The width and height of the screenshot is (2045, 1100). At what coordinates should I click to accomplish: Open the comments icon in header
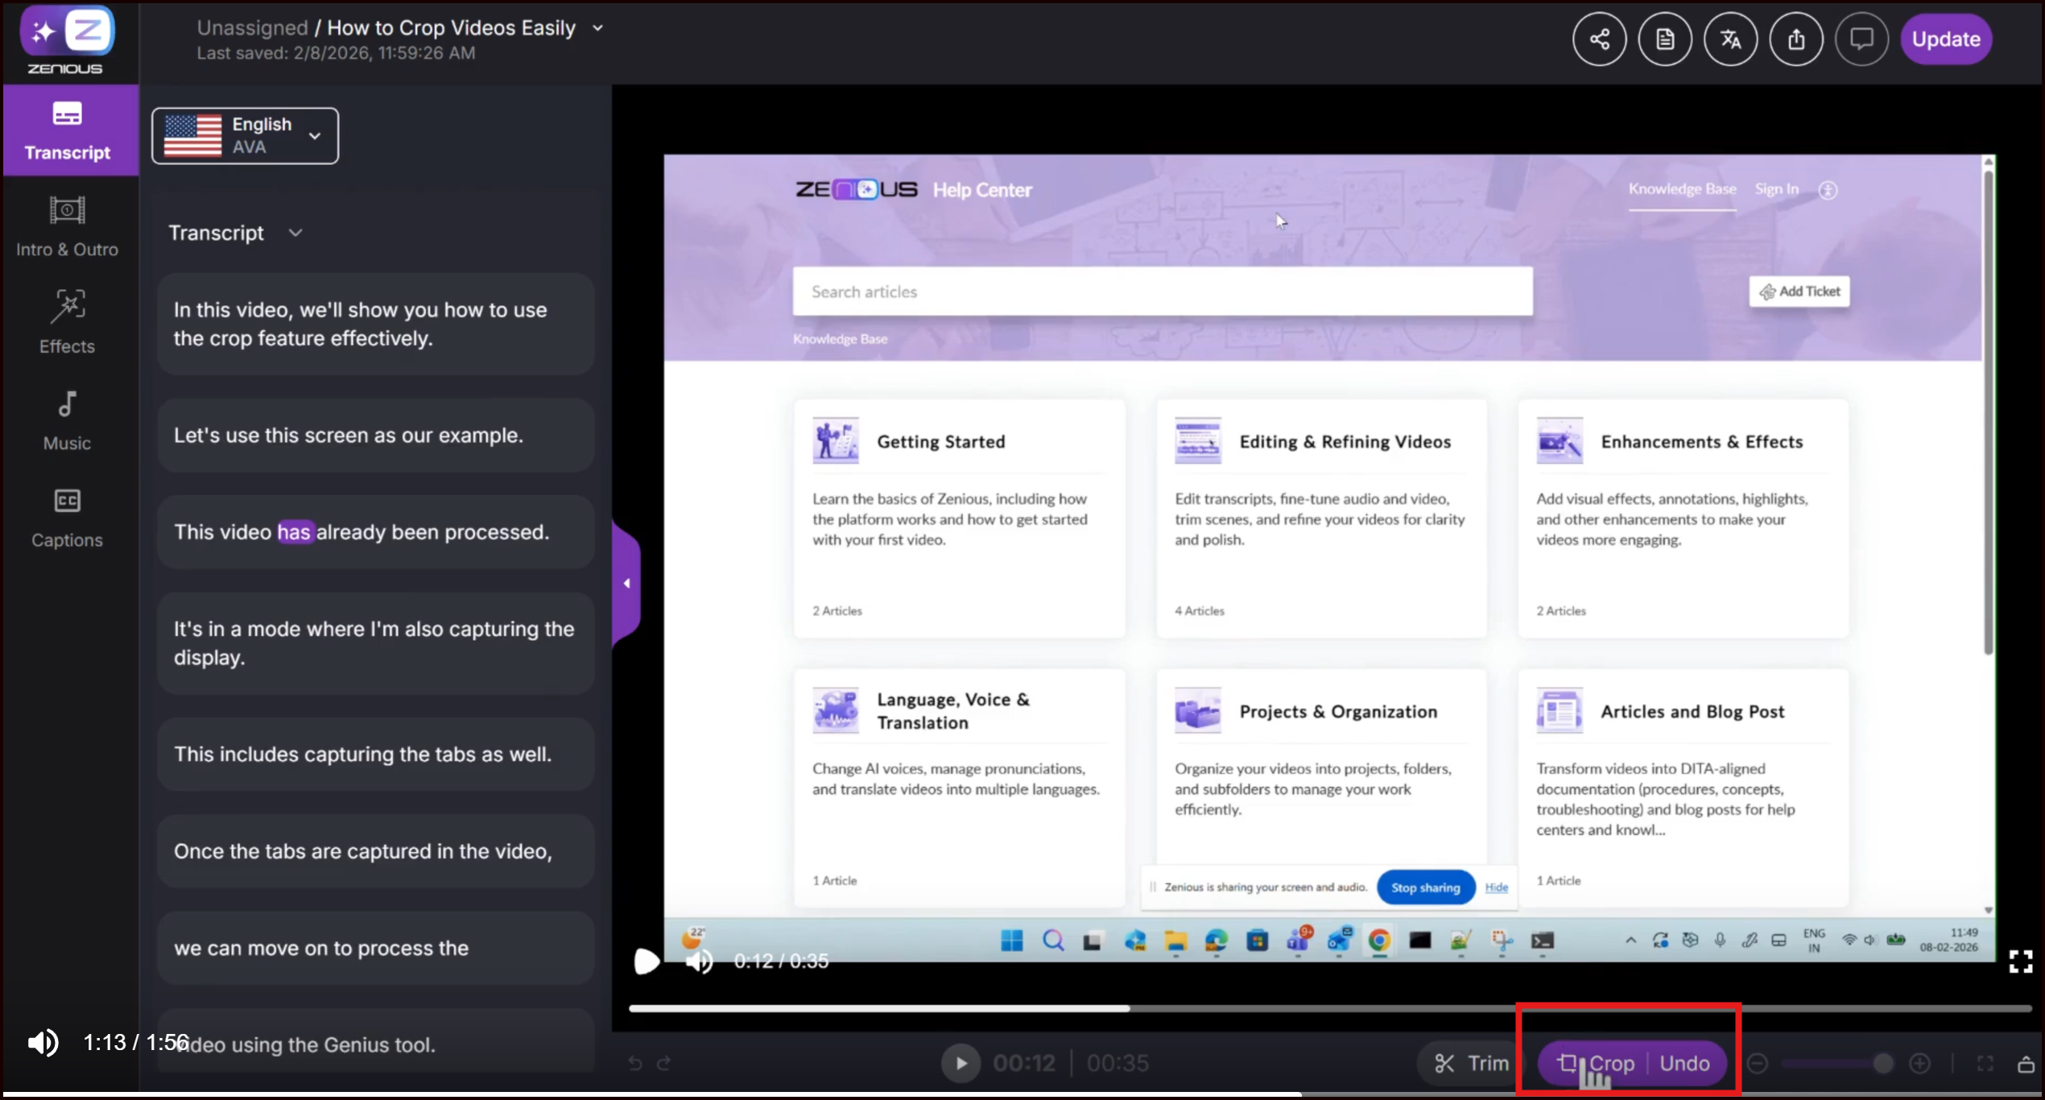pos(1861,39)
